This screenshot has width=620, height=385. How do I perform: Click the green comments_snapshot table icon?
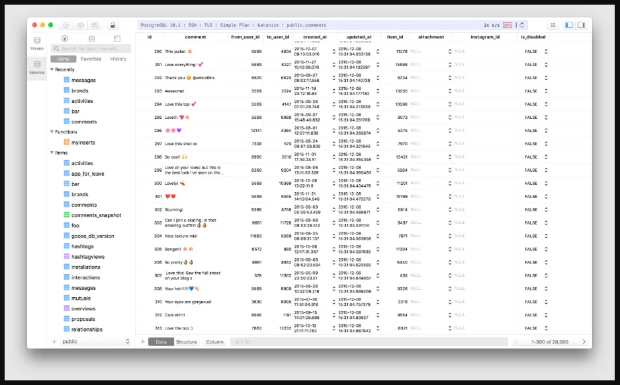(66, 215)
